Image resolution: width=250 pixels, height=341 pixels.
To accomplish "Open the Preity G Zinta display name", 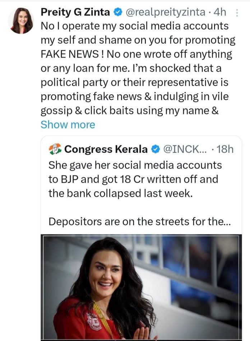I will tap(76, 13).
